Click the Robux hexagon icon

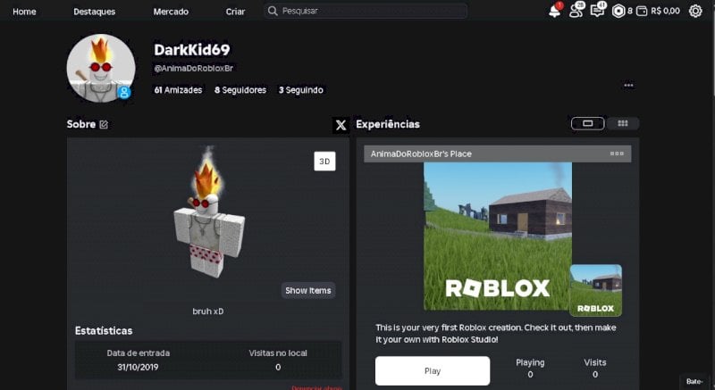[618, 11]
